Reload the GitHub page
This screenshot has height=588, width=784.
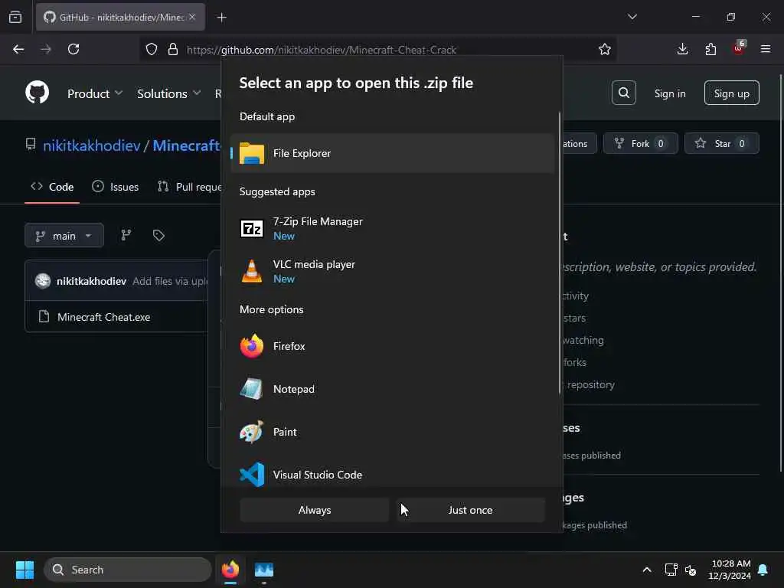(x=73, y=49)
